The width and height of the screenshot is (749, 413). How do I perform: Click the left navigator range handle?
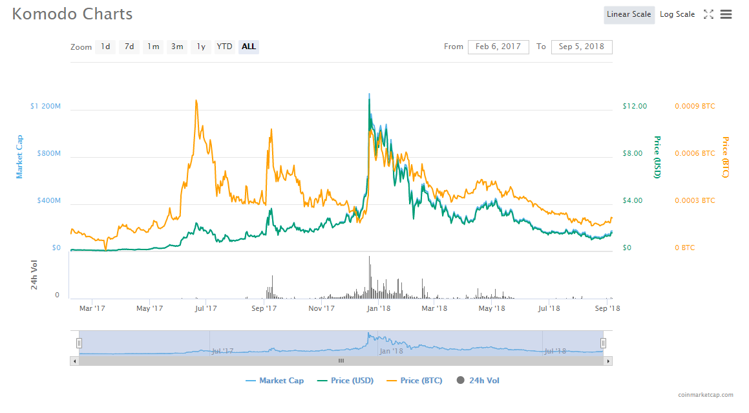79,343
